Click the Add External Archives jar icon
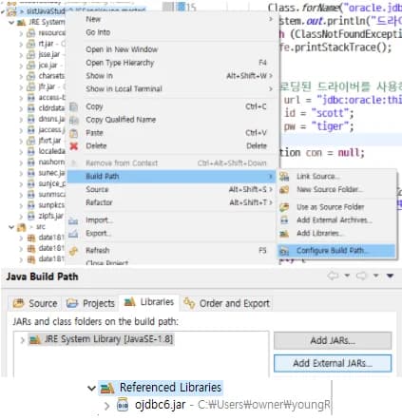The image size is (402, 420). [284, 220]
